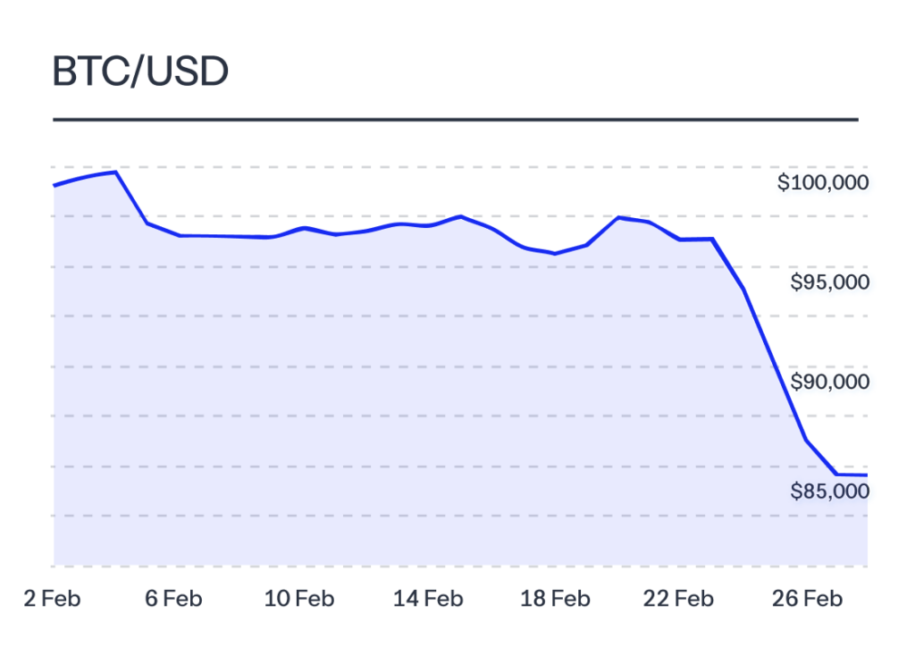Click the $95,000 price label

[x=831, y=282]
